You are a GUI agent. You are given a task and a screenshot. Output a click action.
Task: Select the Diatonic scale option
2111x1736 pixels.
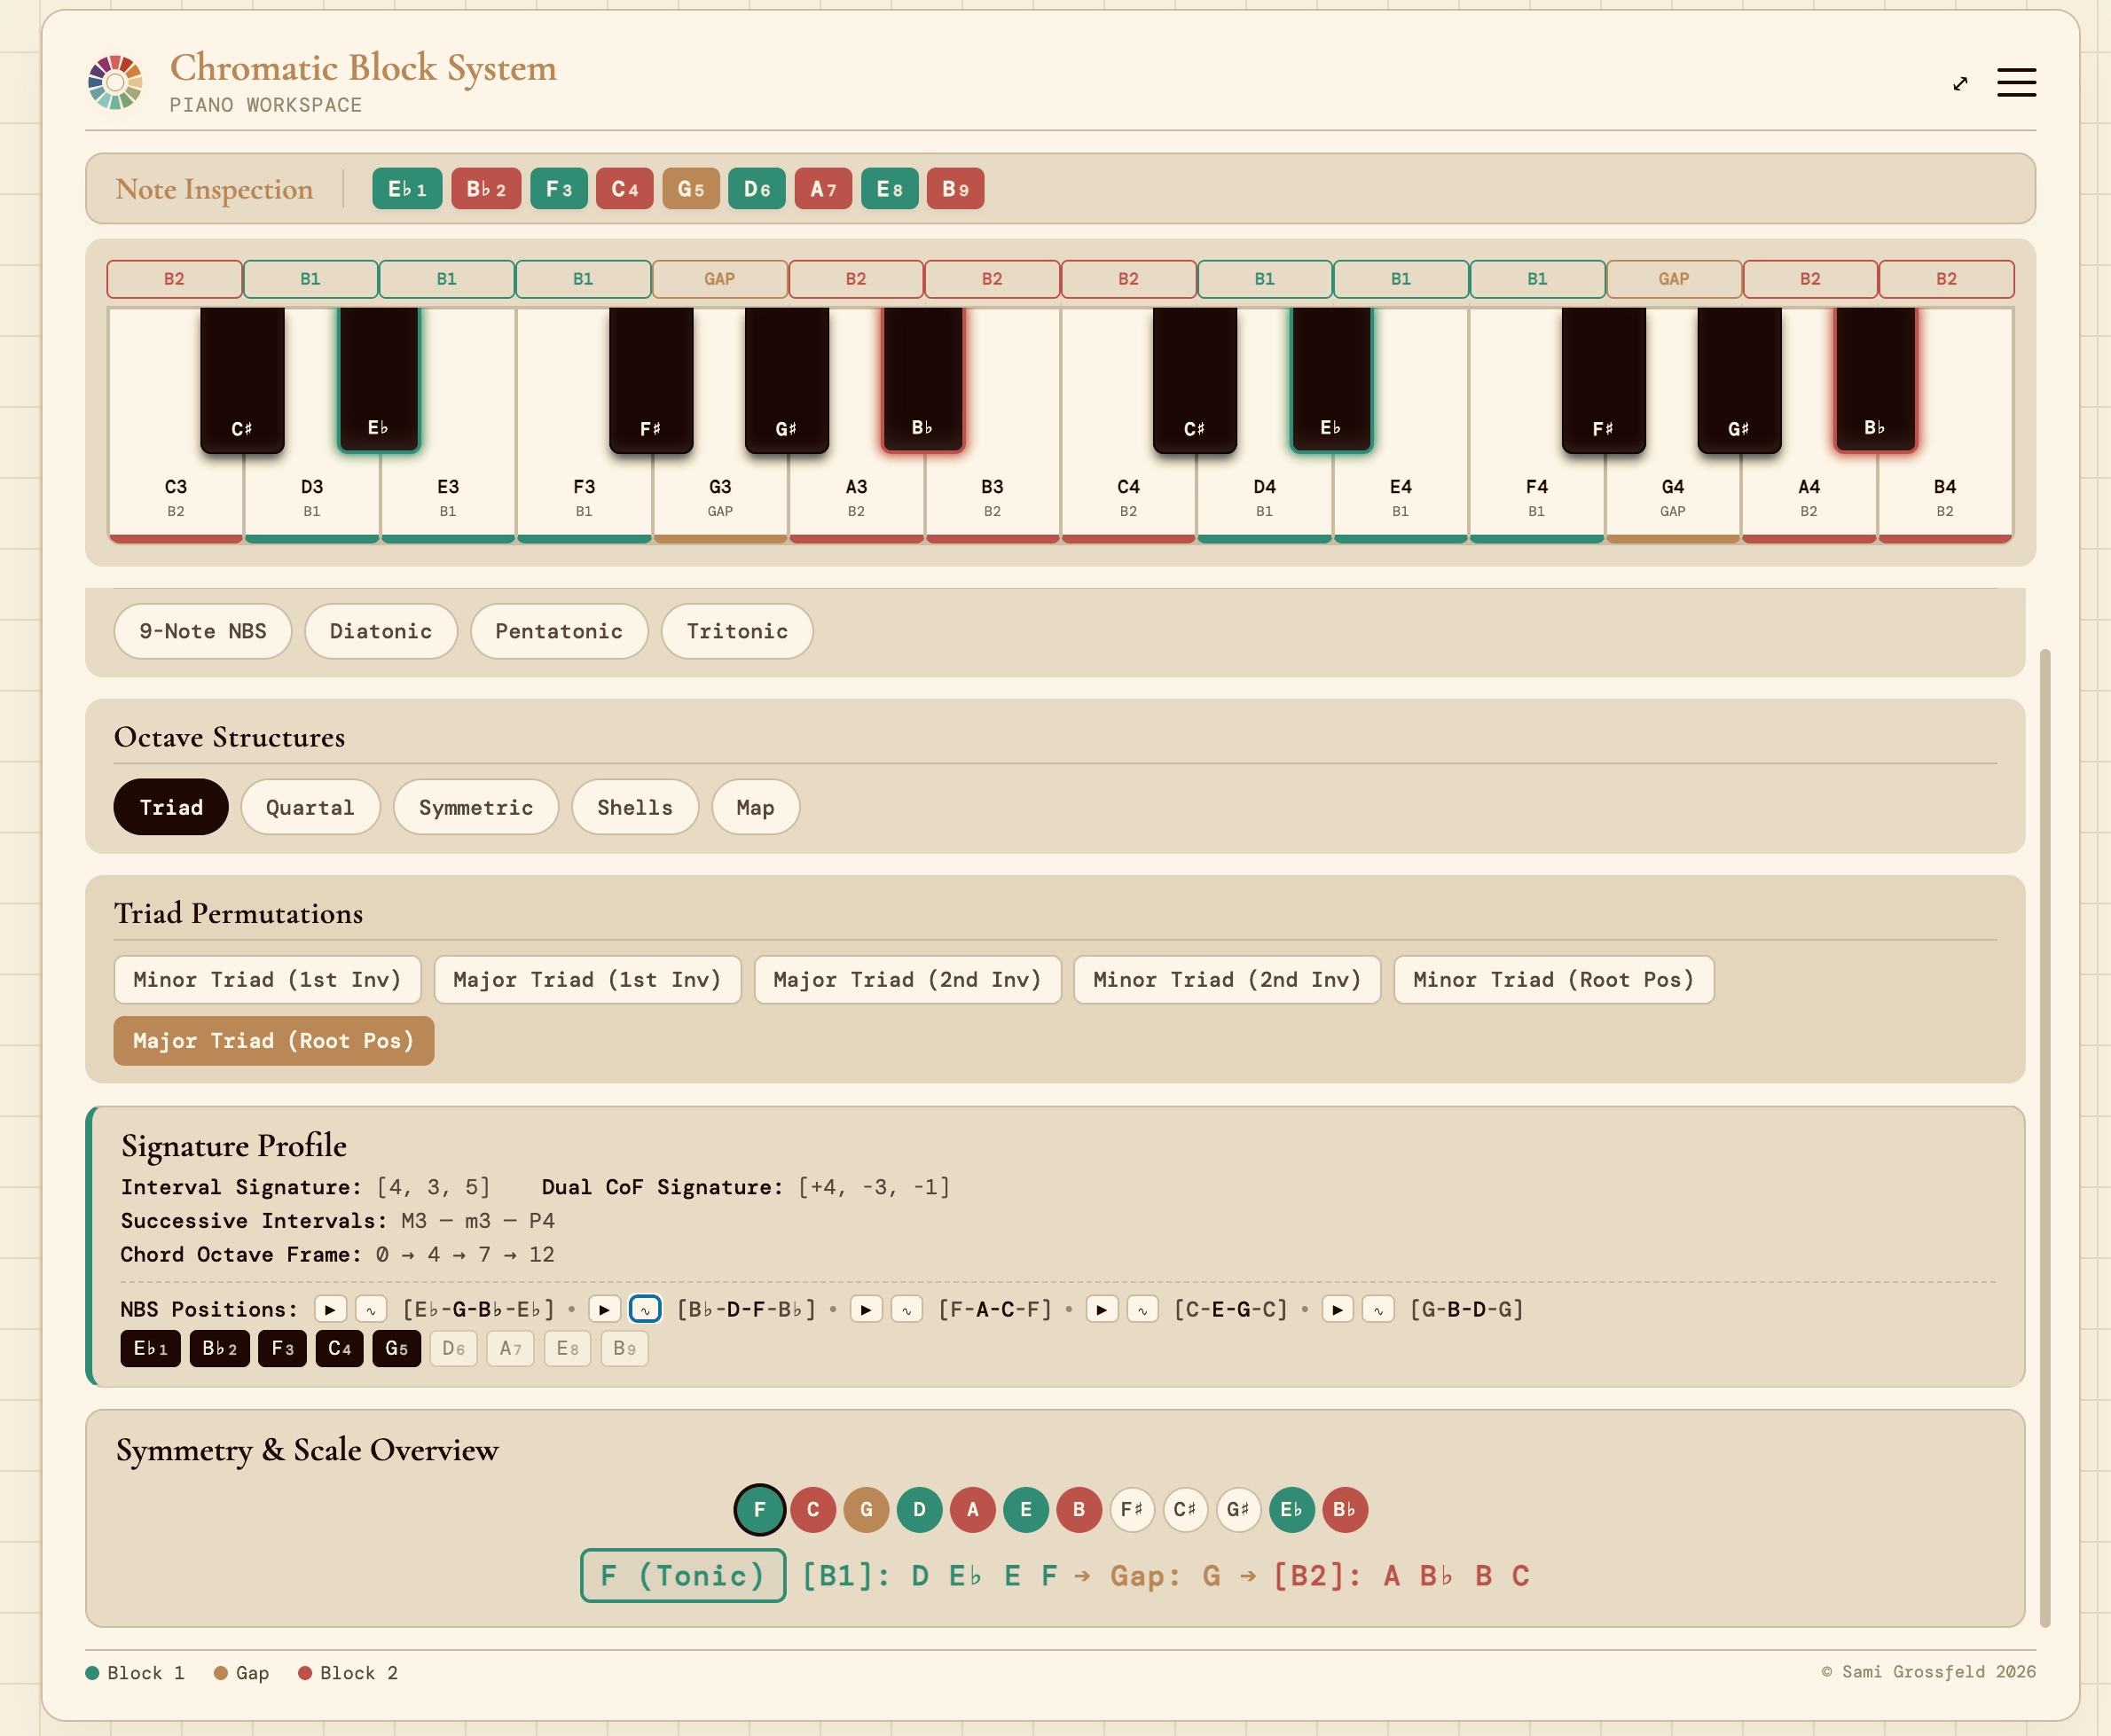coord(381,631)
